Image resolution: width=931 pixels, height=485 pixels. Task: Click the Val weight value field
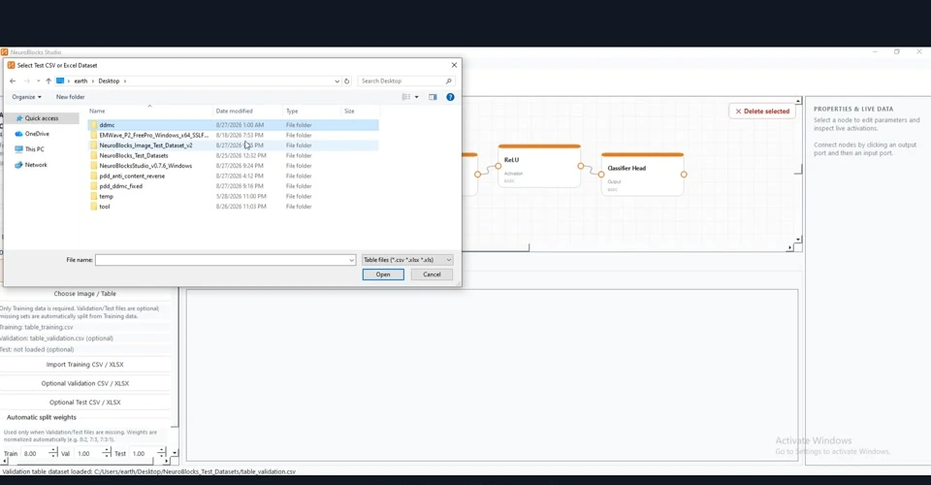tap(88, 453)
